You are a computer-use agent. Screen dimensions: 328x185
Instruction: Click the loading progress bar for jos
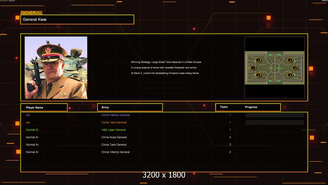[x=274, y=122]
